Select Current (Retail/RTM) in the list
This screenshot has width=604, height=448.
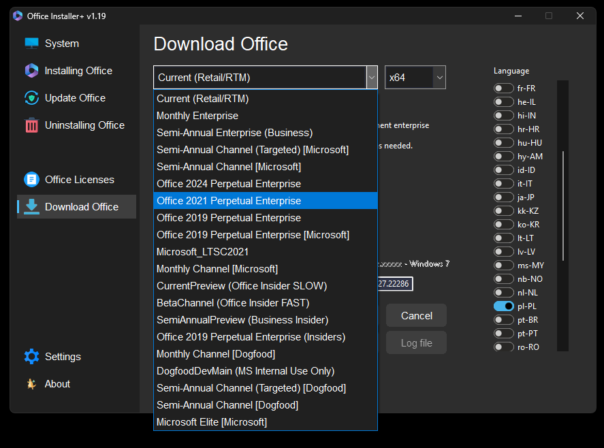tap(266, 99)
